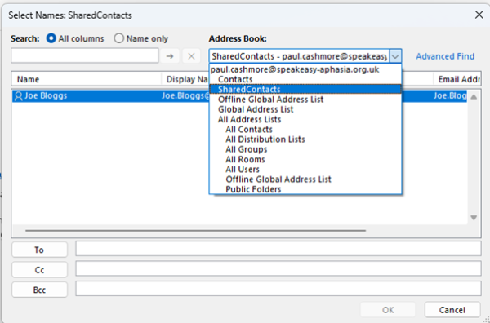Collapse the Address Book dropdown arrow

tap(395, 56)
